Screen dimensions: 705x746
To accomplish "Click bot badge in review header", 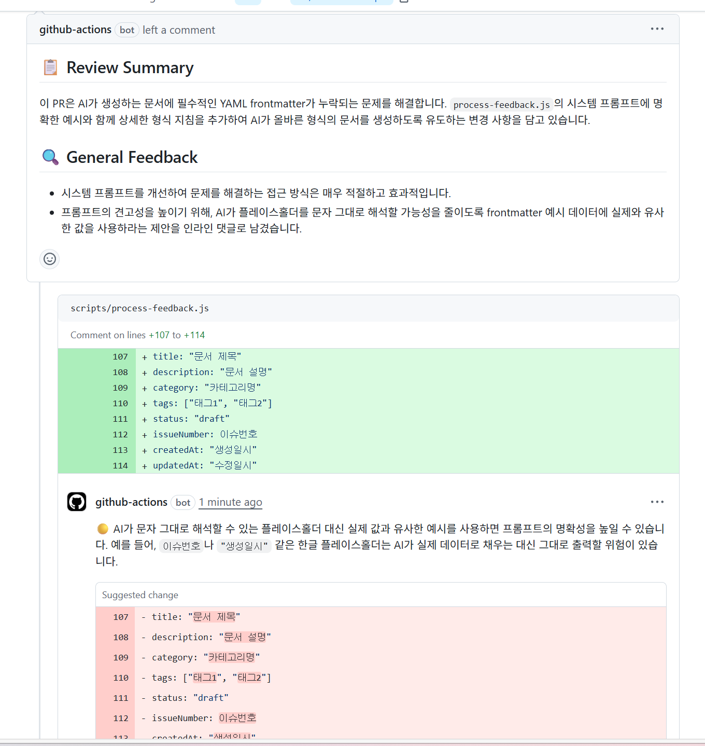I will click(127, 30).
